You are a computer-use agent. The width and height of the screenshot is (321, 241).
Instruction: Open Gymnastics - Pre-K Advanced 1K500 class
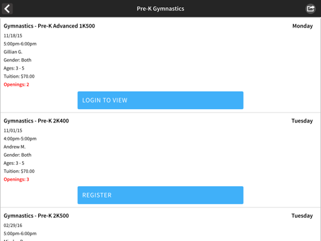coord(49,26)
